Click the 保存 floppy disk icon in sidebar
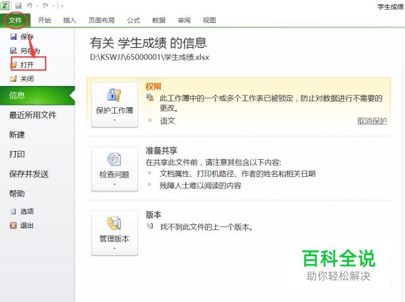This screenshot has width=405, height=302. click(x=13, y=37)
